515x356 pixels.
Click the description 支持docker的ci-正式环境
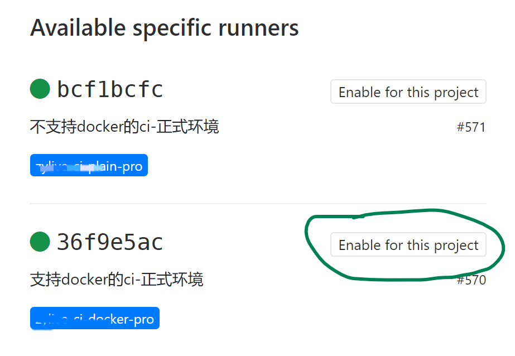tap(117, 279)
